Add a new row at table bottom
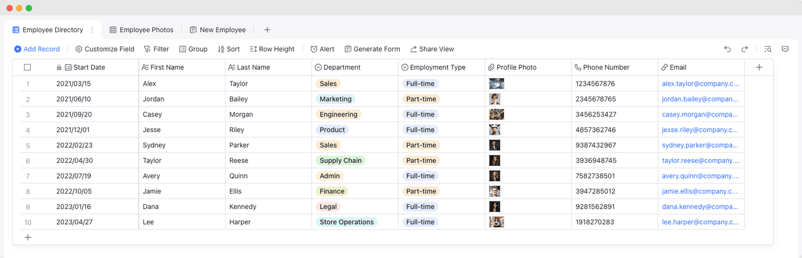The height and width of the screenshot is (258, 802). 27,237
